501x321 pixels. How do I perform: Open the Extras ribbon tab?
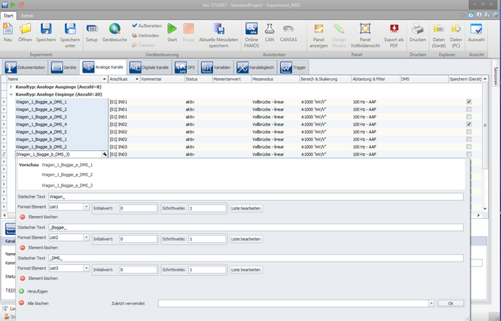[28, 16]
